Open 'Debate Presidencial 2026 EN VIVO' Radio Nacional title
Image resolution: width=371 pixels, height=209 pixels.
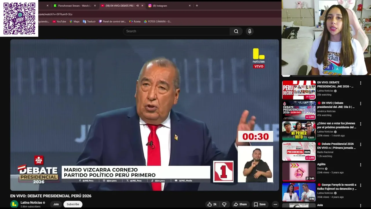point(336,146)
